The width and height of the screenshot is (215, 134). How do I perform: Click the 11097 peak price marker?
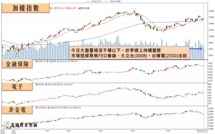[x=134, y=9]
